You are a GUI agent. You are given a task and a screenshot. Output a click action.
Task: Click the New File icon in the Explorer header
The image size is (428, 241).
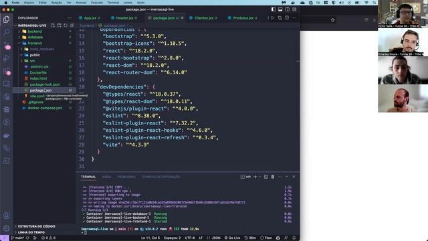(53, 25)
